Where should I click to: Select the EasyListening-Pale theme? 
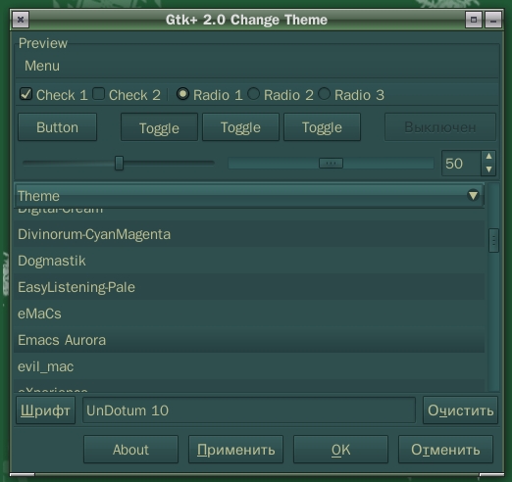click(x=249, y=287)
